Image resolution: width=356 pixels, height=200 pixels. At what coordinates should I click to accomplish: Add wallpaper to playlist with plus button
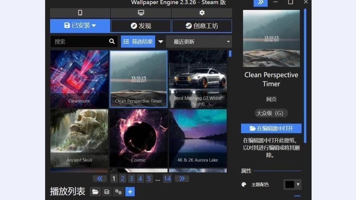130,192
